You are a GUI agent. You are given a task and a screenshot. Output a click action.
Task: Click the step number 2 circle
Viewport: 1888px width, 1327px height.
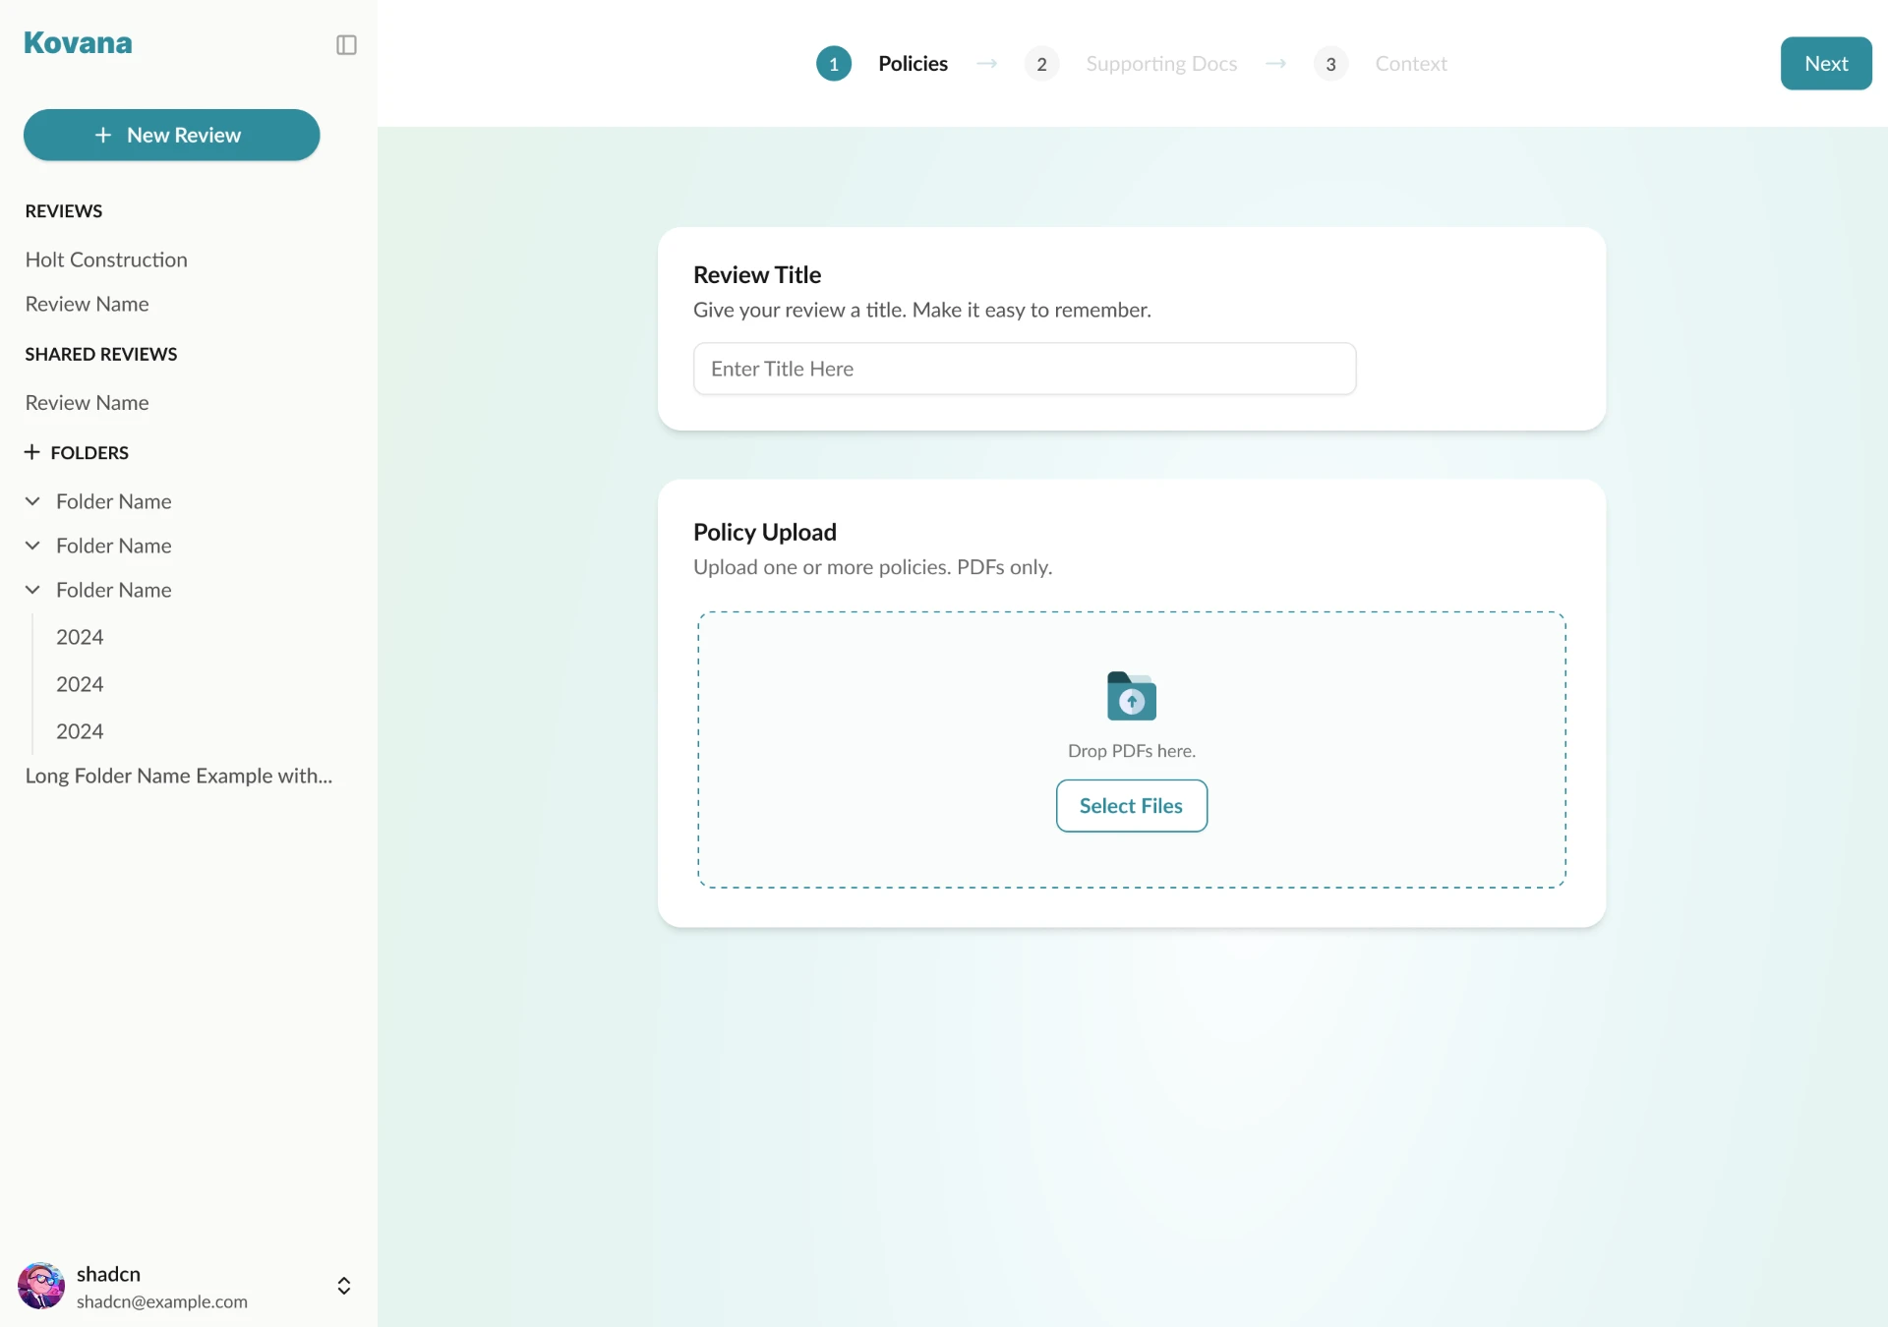(x=1041, y=64)
